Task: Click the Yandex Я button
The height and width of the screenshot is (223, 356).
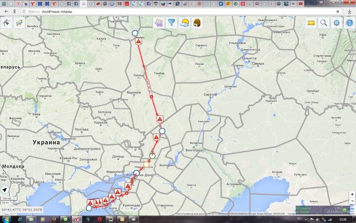Action: tap(14, 11)
